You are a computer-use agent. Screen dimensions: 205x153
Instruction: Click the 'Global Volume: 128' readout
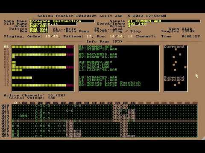(32, 98)
